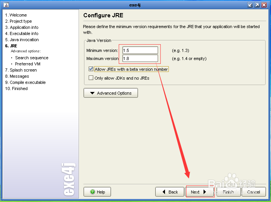Click the Advanced options: label in sidebar
This screenshot has height=202, width=271.
[x=26, y=51]
